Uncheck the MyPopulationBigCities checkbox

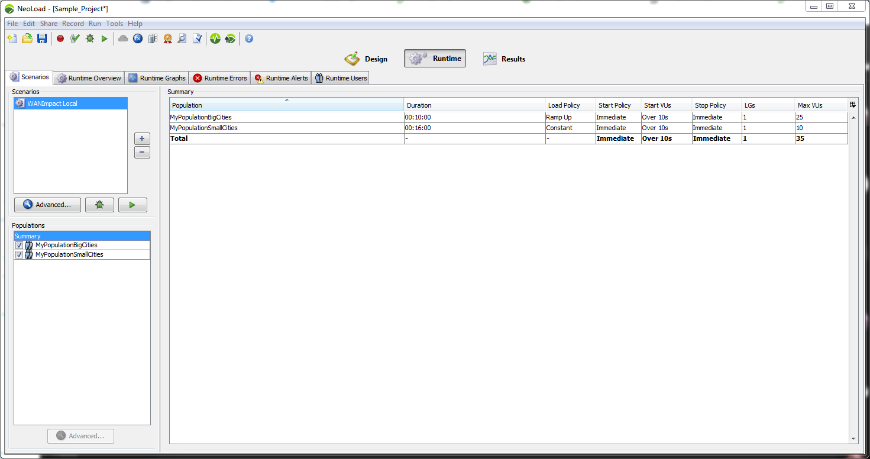(x=20, y=245)
